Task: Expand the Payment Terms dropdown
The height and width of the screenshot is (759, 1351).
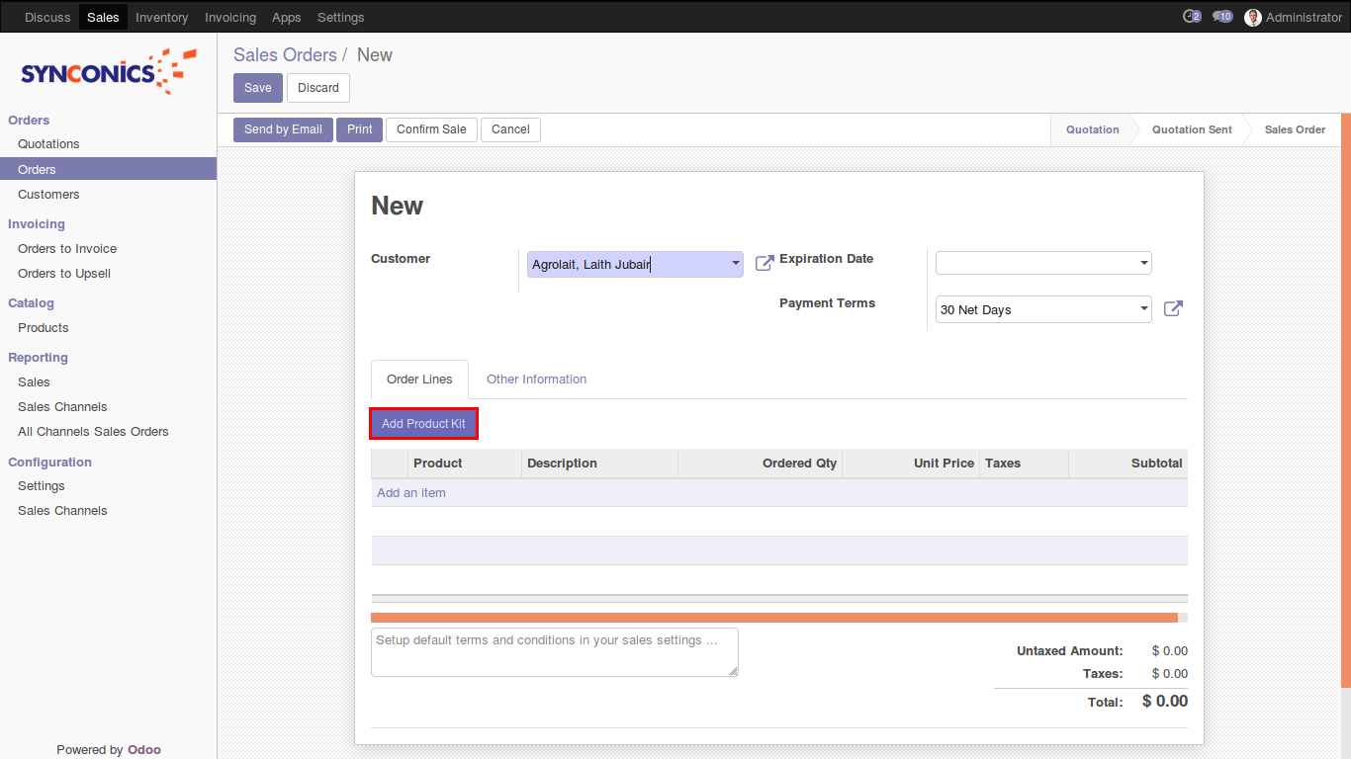Action: pos(1143,309)
